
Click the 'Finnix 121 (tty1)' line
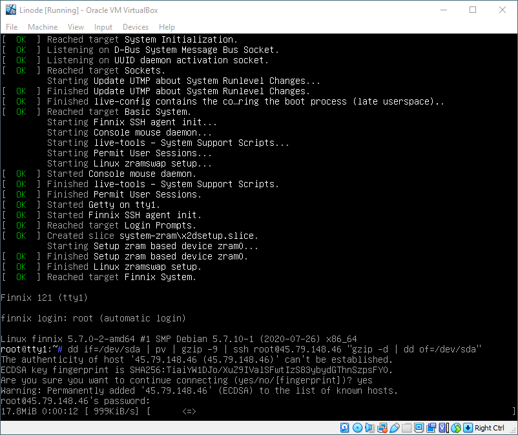click(x=44, y=298)
